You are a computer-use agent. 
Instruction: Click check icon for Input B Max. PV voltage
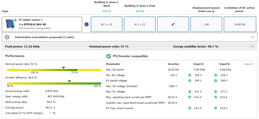(215, 92)
